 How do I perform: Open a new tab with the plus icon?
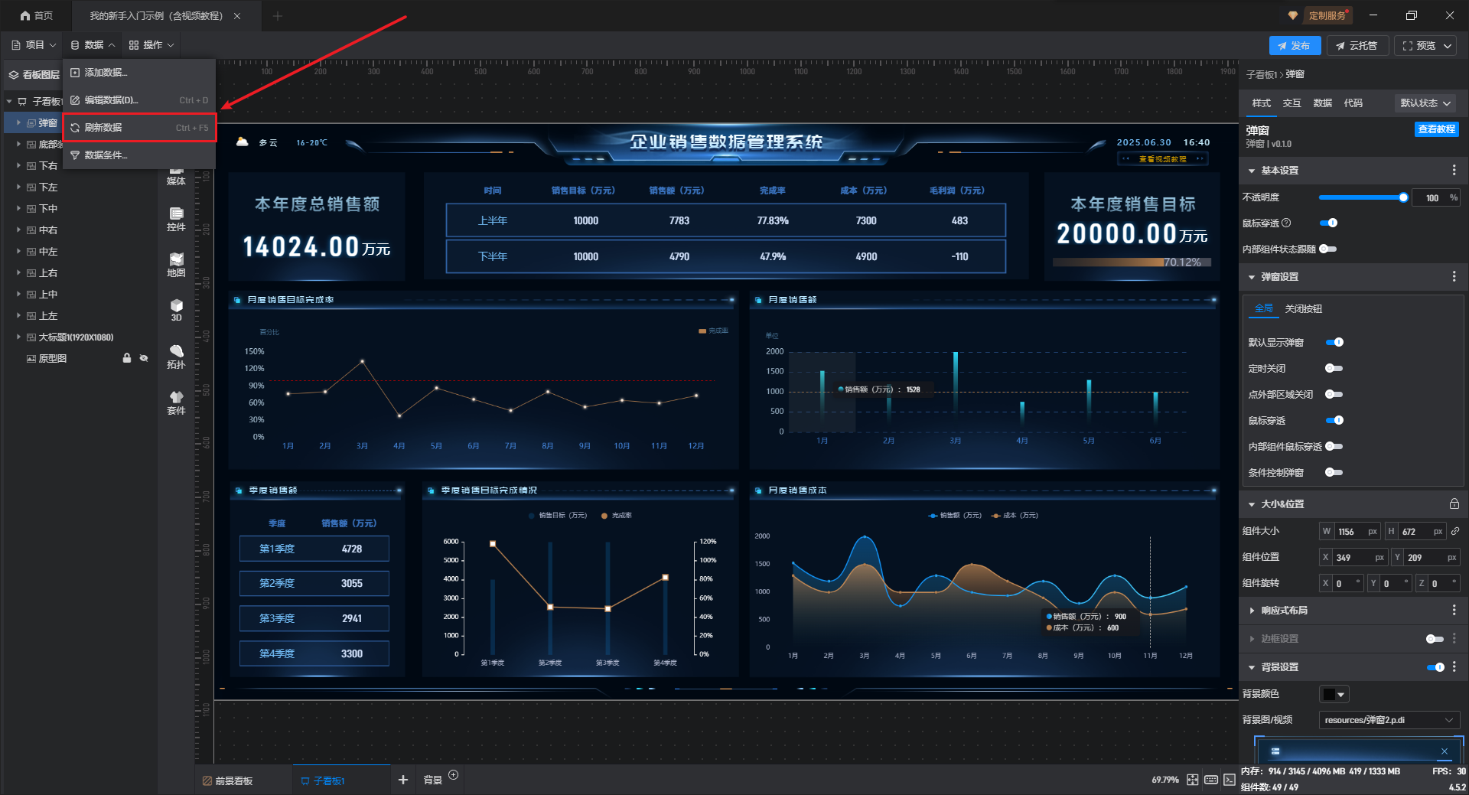pos(278,16)
